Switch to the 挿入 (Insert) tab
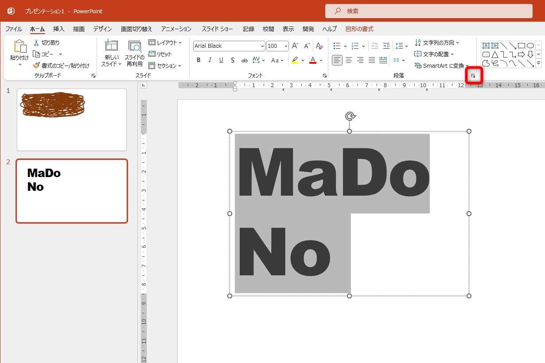Screen dimensions: 545x363 tap(59, 29)
